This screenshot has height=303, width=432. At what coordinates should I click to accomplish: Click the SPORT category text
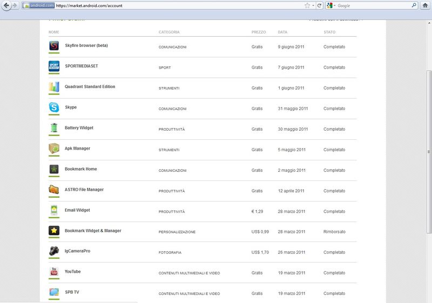click(165, 68)
